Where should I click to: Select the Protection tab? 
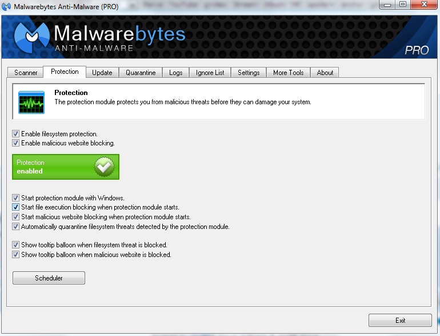[65, 72]
